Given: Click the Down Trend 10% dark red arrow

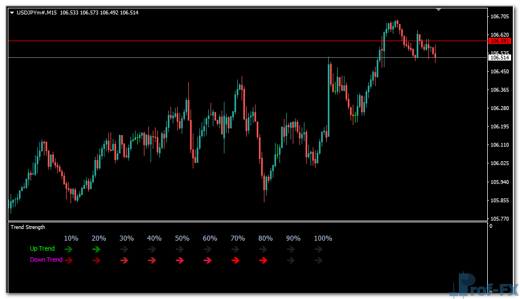Looking at the screenshot, I should click(x=68, y=260).
